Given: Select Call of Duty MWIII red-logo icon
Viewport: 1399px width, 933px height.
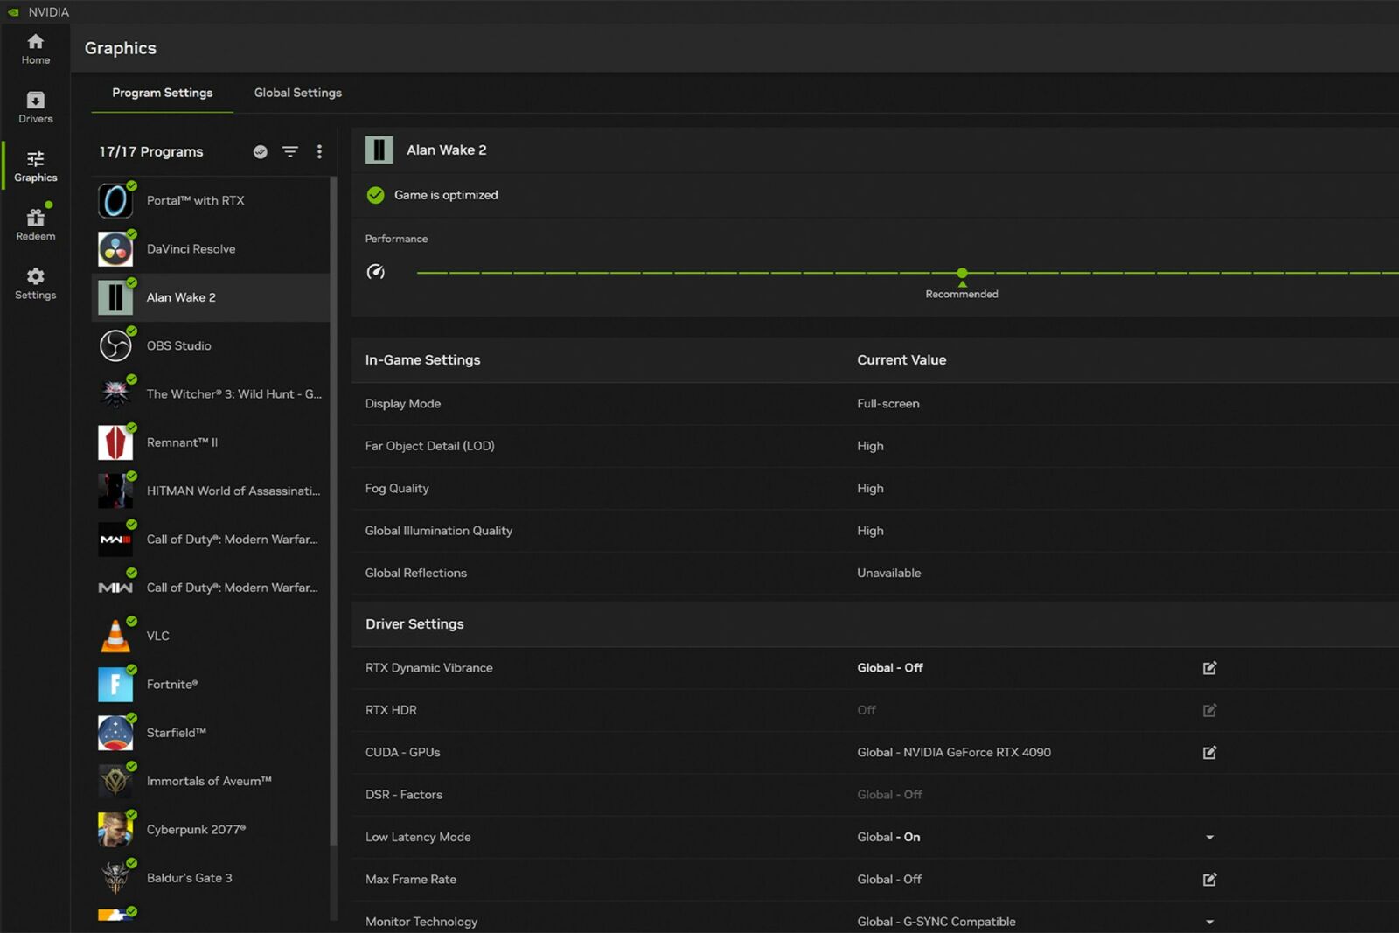Looking at the screenshot, I should click(x=115, y=540).
